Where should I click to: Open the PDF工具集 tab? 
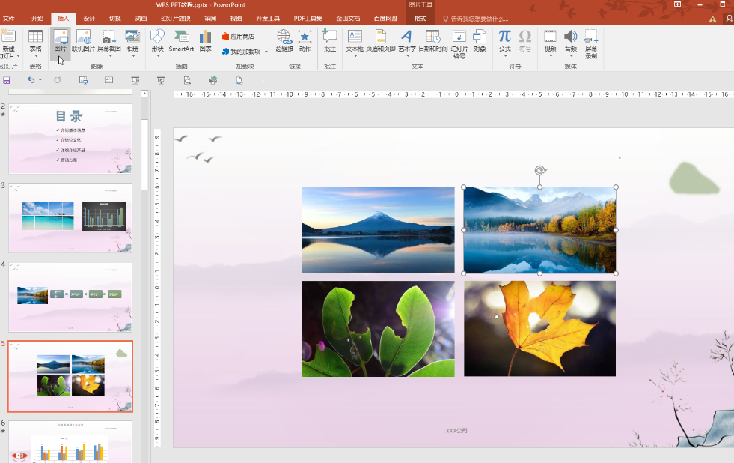click(308, 19)
